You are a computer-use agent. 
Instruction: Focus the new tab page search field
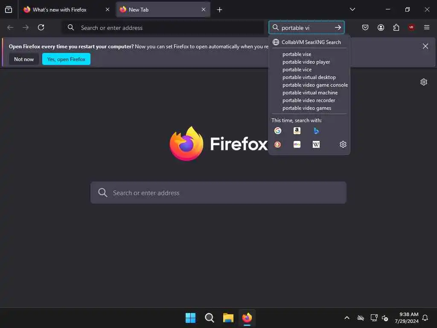[218, 193]
